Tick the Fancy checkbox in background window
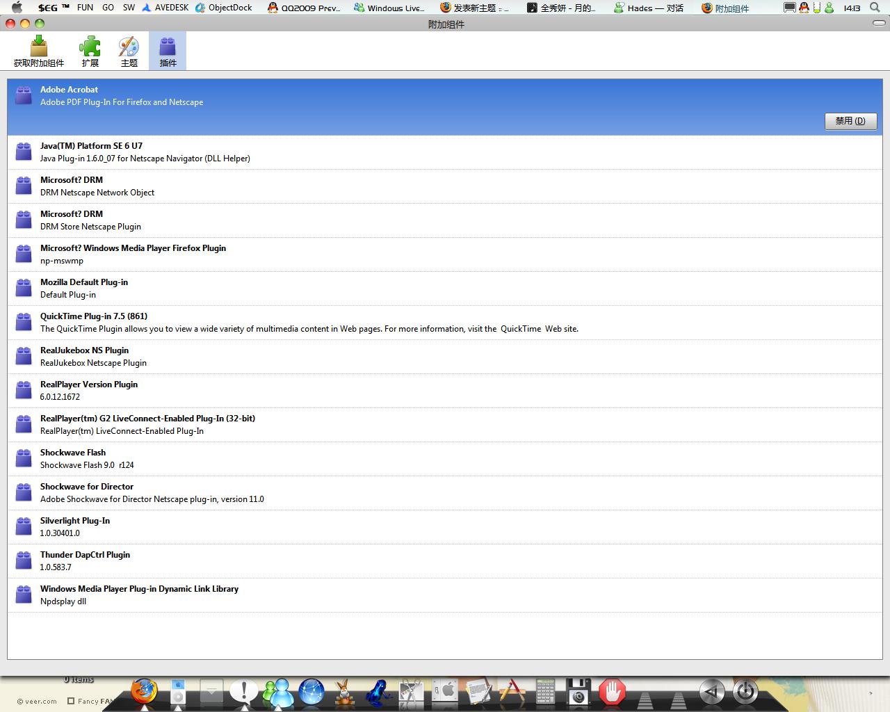The width and height of the screenshot is (890, 712). coord(71,701)
